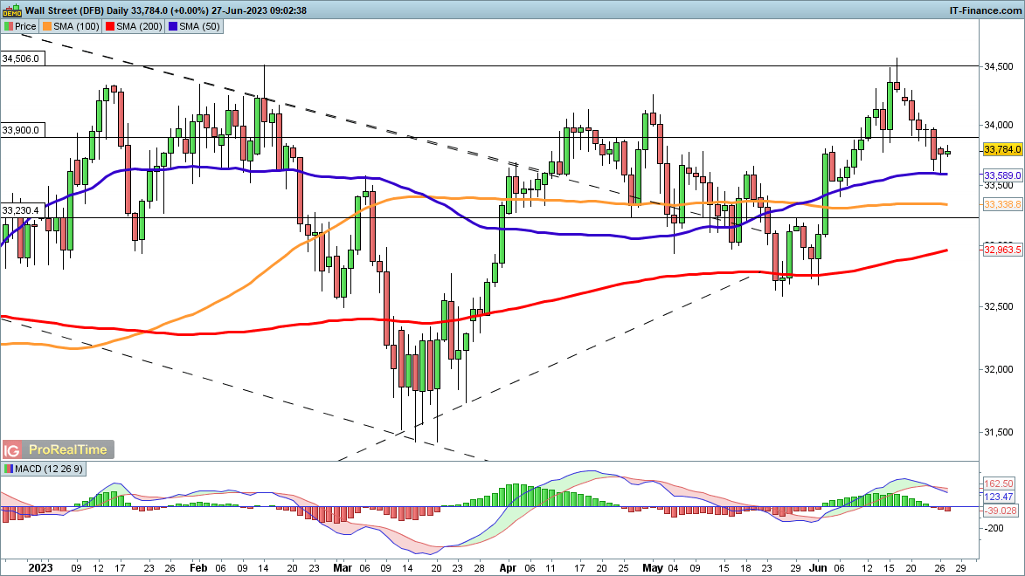Click the SMA 200 value 32,963.5
Viewport: 1025px width, 576px height.
coord(1002,250)
